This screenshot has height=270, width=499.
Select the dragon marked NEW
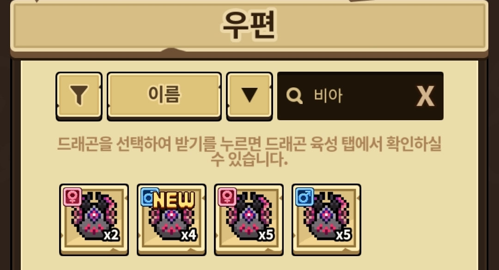(171, 220)
